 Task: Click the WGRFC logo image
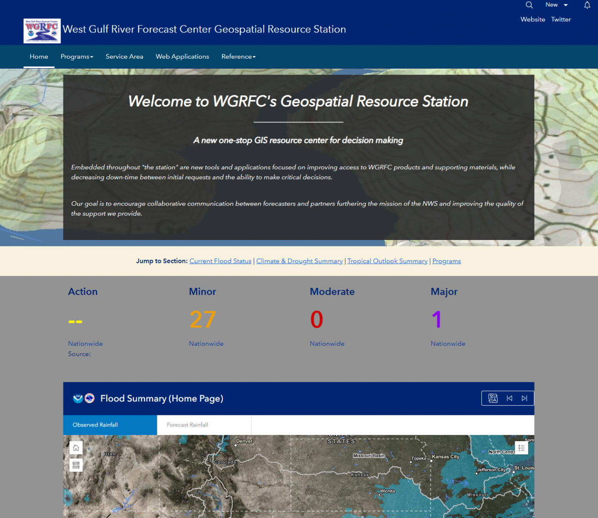42,31
